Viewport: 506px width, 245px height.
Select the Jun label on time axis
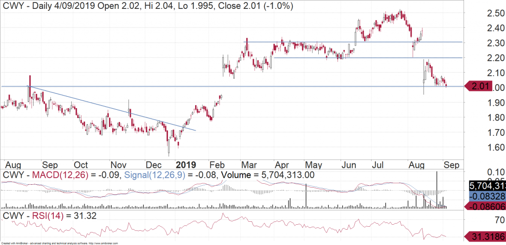click(x=349, y=164)
